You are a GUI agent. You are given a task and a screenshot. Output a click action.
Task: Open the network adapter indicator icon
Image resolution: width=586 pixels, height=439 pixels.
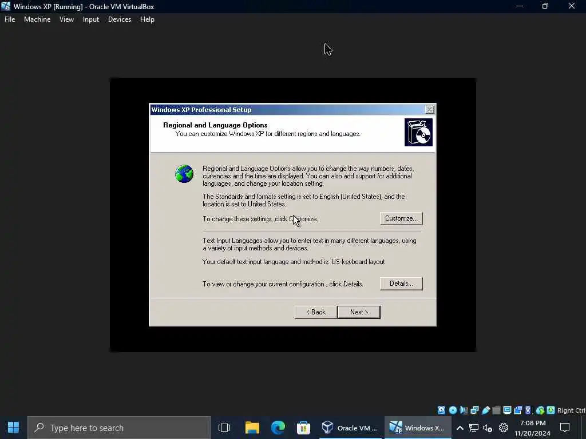click(474, 410)
